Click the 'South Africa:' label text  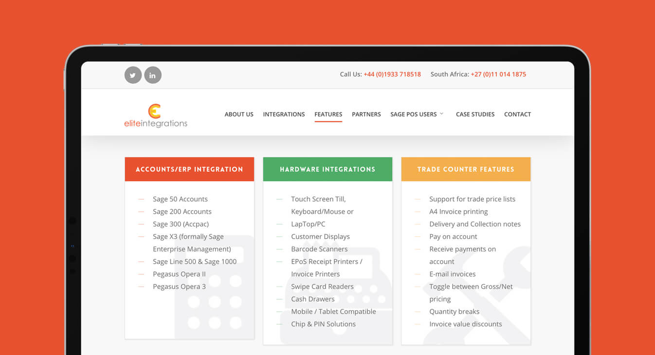pyautogui.click(x=450, y=74)
